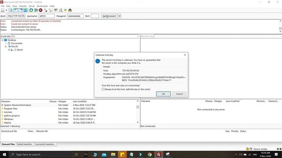Sort remote list by Filesize column
Viewport: 282px width, 158px height.
coord(208,101)
